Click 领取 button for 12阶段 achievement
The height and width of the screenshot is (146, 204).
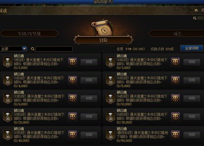[192, 80]
